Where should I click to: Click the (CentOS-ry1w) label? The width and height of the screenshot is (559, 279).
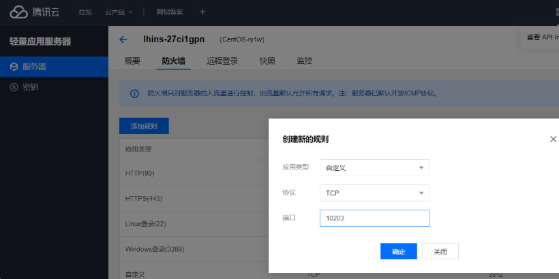pos(242,39)
